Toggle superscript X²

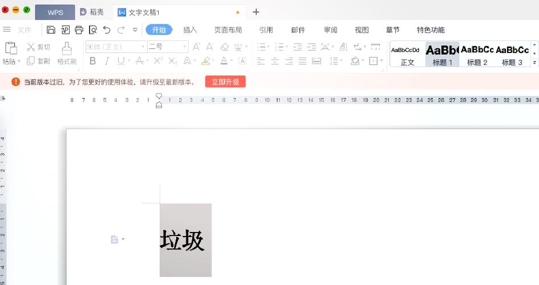[x=158, y=61]
